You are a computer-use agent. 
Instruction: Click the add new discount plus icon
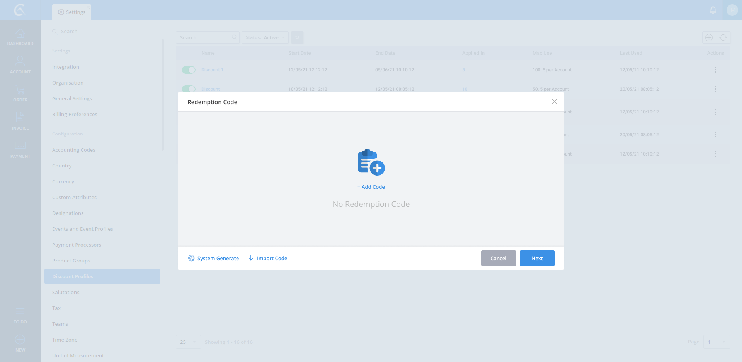pyautogui.click(x=709, y=37)
